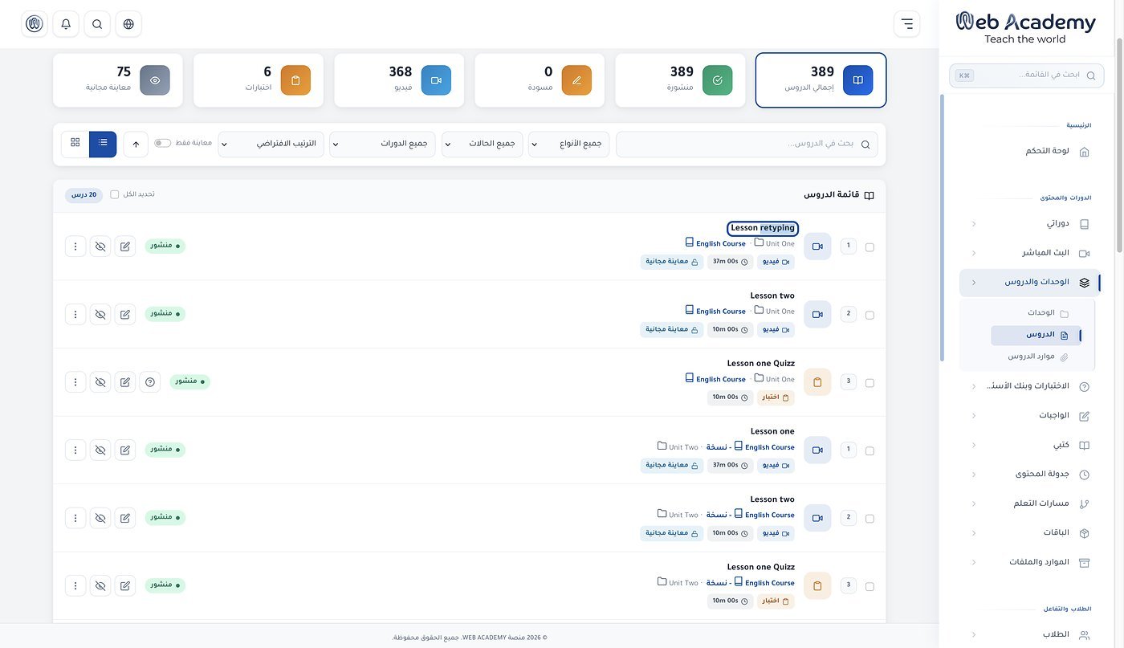1124x648 pixels.
Task: Toggle the معاينة فقط switch
Action: [163, 143]
